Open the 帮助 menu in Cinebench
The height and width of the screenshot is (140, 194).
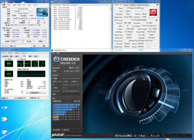click(58, 53)
